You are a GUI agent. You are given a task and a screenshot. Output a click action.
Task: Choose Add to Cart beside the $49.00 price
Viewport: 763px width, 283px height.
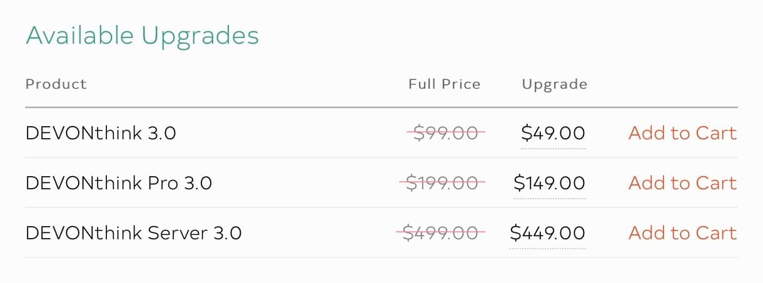(682, 133)
